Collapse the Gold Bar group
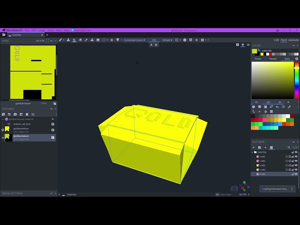Screen dimensions: 300x225 point(252,152)
